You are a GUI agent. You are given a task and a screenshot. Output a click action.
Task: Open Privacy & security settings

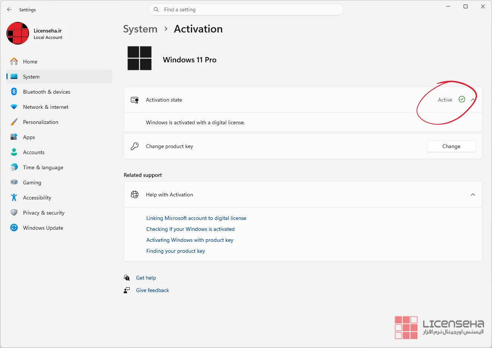pos(59,213)
